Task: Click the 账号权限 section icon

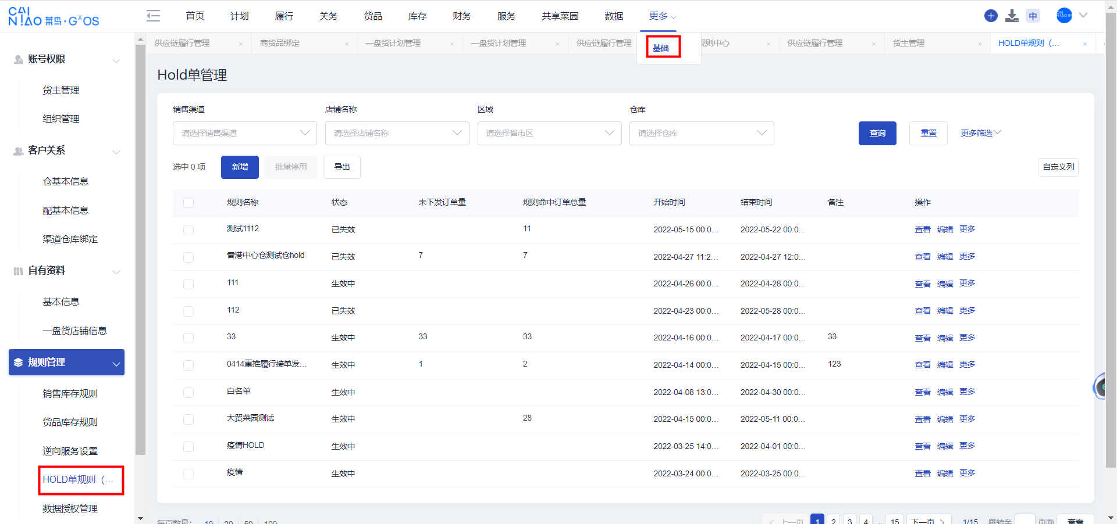Action: click(19, 59)
